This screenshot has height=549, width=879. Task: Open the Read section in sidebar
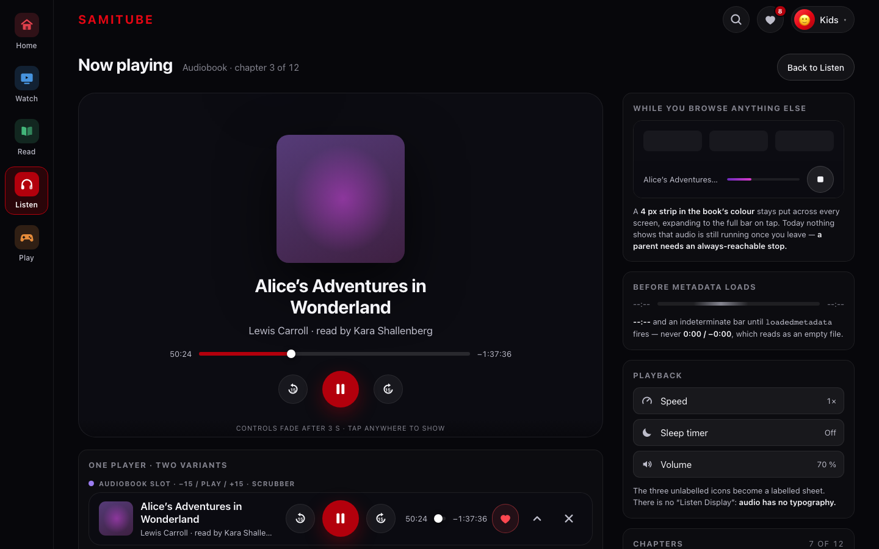click(26, 138)
